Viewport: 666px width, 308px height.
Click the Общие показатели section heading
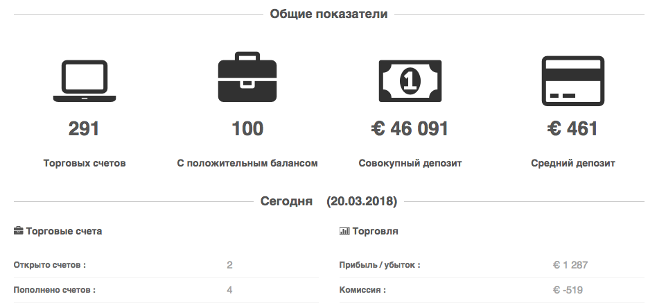pos(328,14)
